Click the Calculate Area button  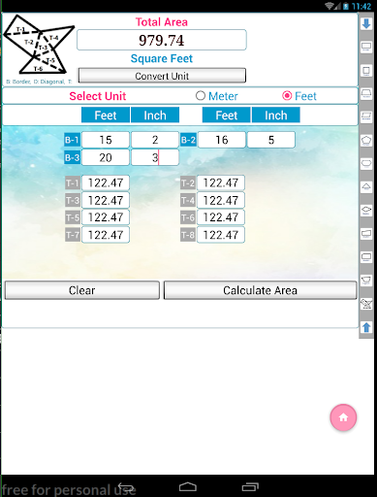point(260,290)
